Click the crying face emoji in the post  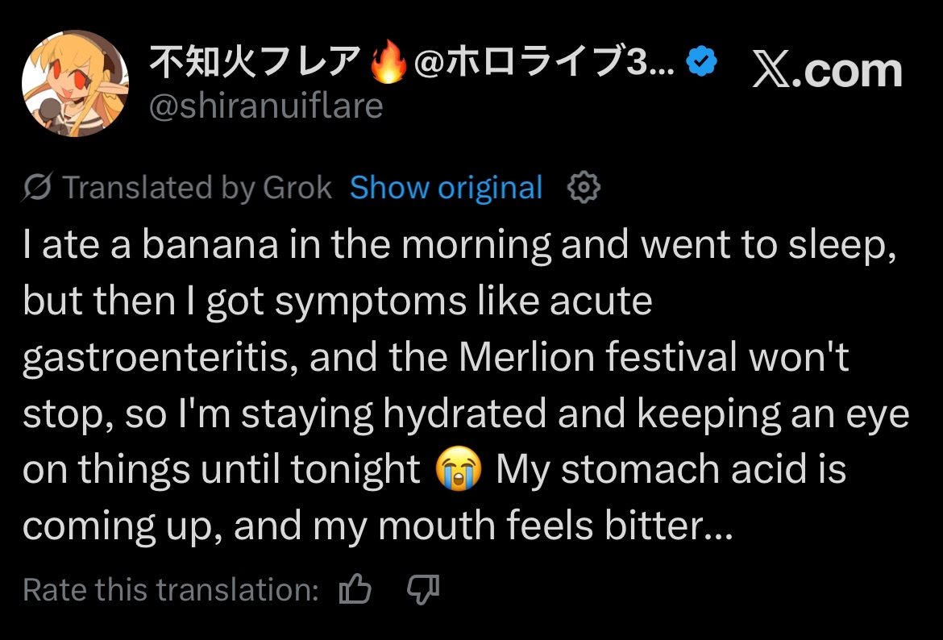[458, 471]
